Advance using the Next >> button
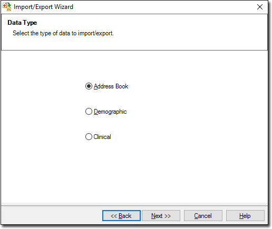Image resolution: width=272 pixels, height=229 pixels. [x=161, y=216]
